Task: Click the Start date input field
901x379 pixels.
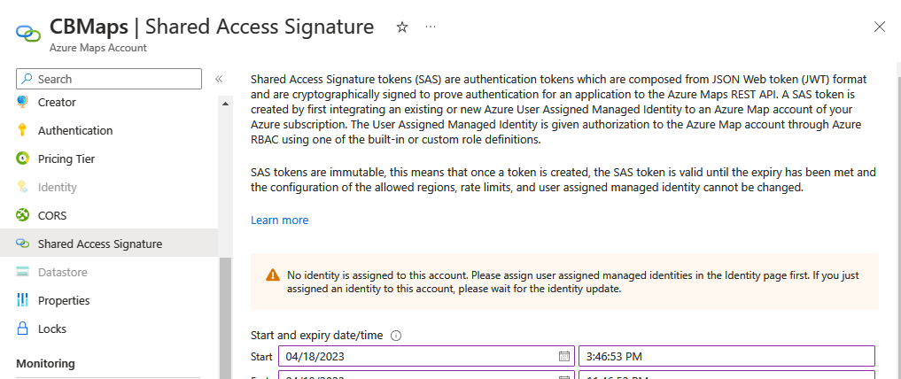Action: point(418,356)
